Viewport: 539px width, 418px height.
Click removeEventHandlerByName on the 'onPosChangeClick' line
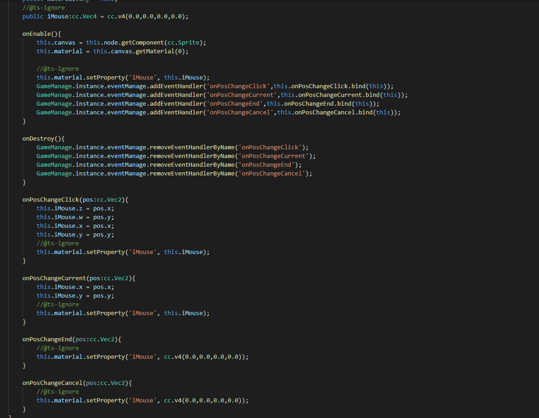pyautogui.click(x=192, y=147)
